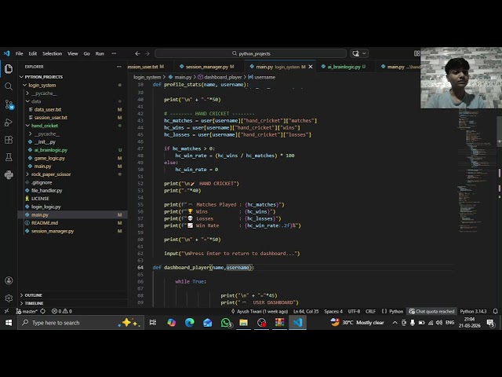This screenshot has width=502, height=377.
Task: Open the Selection menu
Action: pos(53,53)
